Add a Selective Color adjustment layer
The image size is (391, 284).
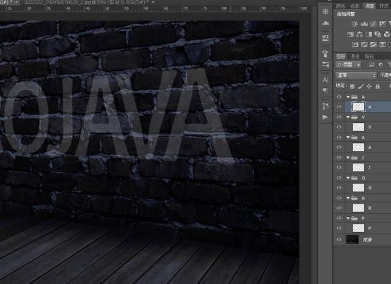pos(382,45)
